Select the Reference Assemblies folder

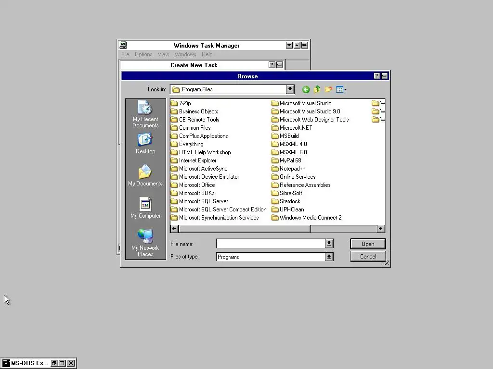(x=301, y=185)
